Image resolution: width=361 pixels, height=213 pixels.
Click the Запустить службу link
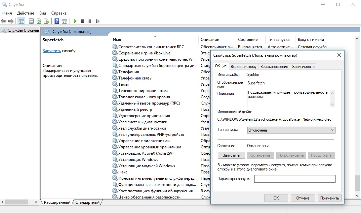52,51
